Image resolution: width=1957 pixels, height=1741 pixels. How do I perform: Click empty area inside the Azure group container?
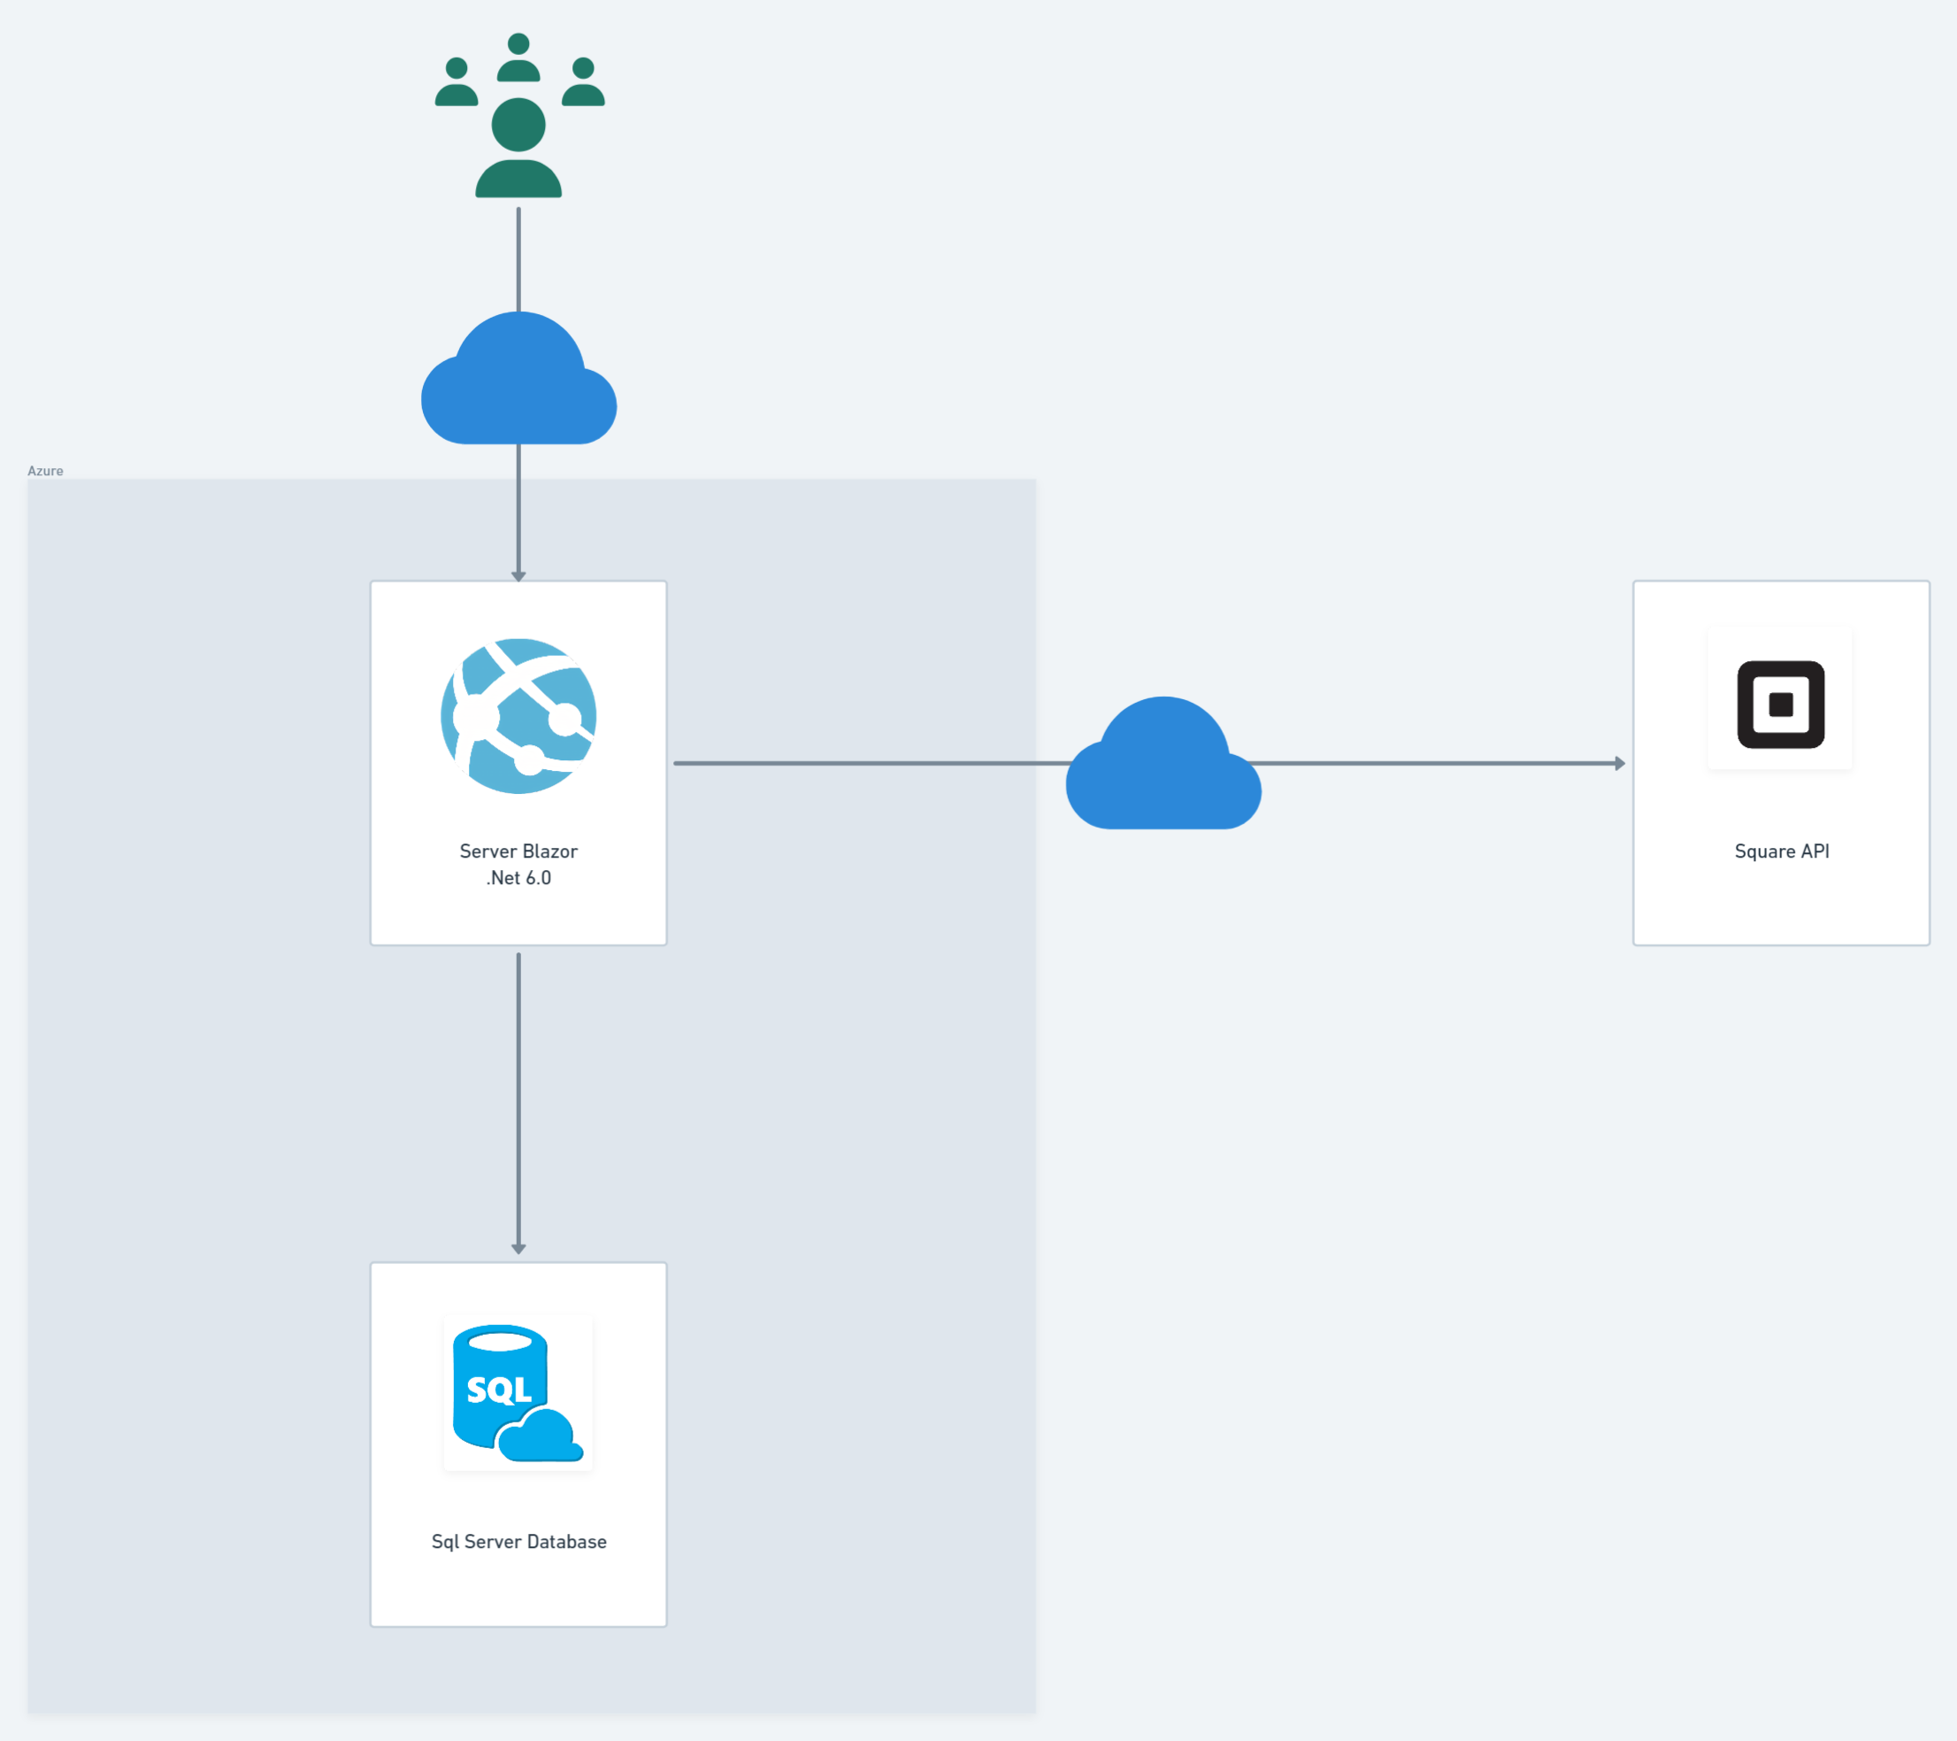point(814,1245)
